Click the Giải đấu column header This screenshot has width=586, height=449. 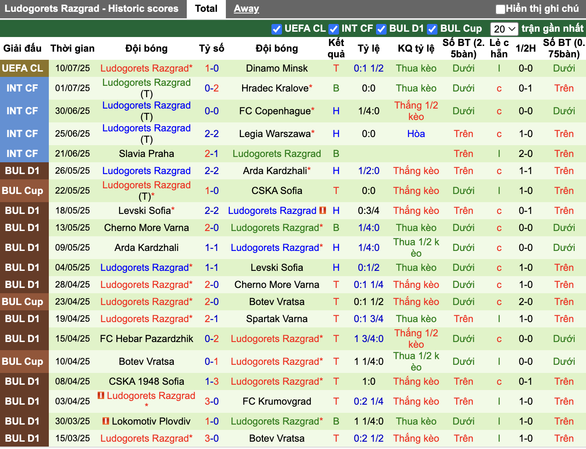pyautogui.click(x=22, y=48)
